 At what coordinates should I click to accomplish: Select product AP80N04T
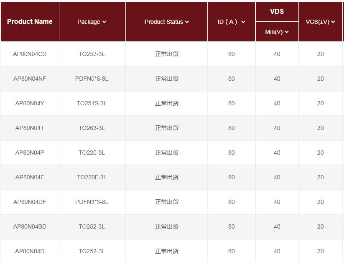[30, 128]
